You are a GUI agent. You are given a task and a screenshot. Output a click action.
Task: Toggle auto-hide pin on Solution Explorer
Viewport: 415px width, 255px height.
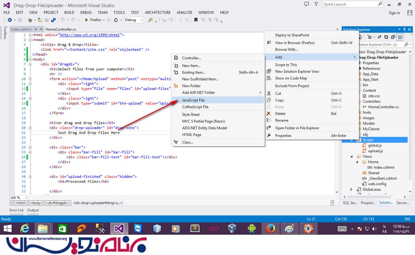(x=404, y=29)
